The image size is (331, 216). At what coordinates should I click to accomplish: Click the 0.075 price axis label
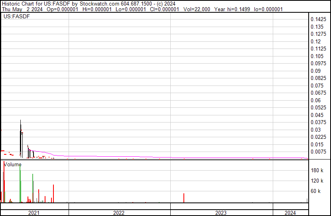click(x=317, y=86)
